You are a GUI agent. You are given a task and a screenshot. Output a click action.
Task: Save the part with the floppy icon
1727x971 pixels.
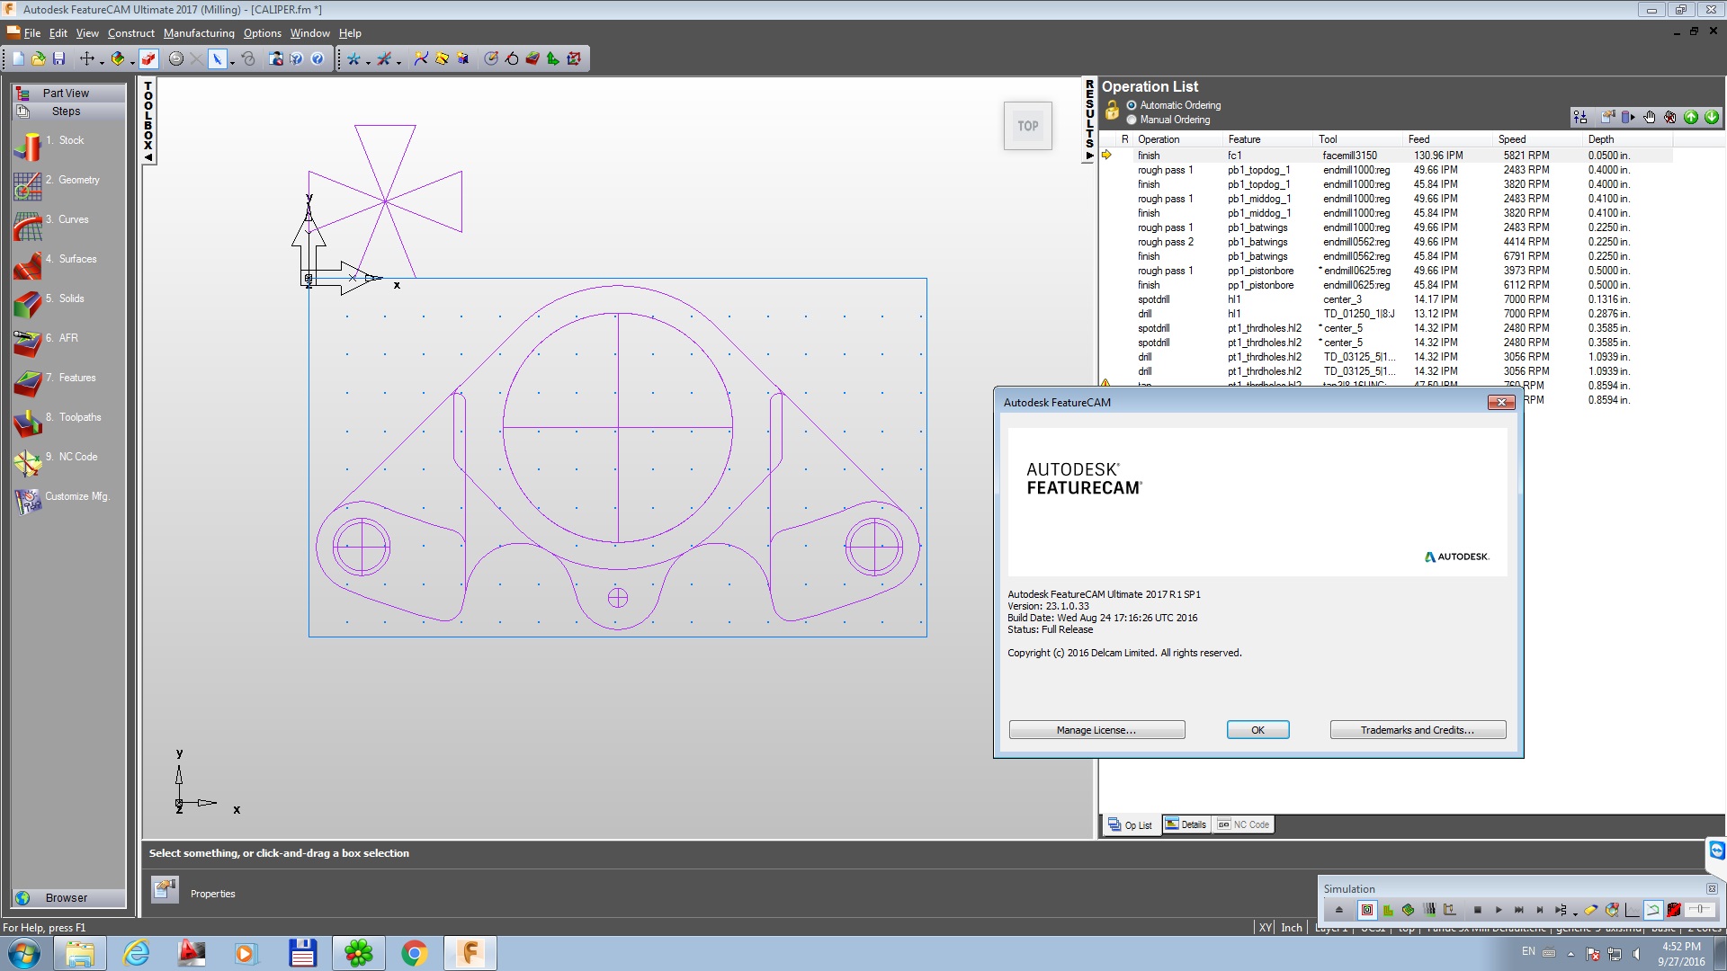[58, 58]
